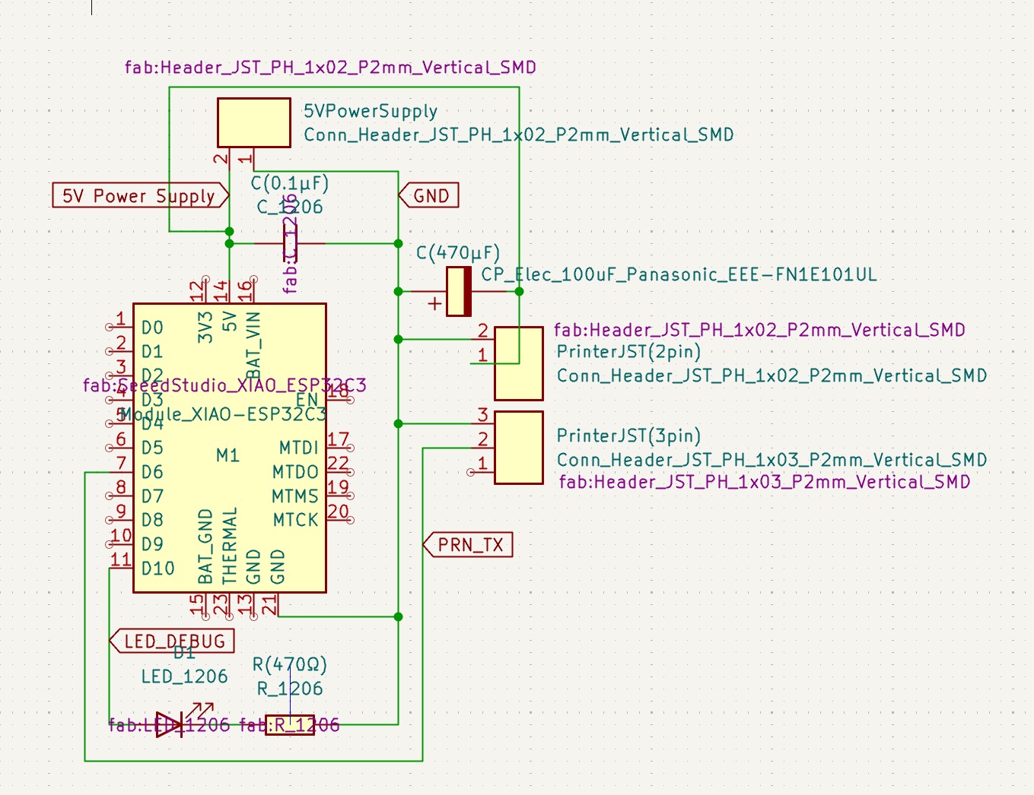Select the CP_Elec_100uF_Panasonic footprint text
1034x795 pixels.
[x=678, y=275]
